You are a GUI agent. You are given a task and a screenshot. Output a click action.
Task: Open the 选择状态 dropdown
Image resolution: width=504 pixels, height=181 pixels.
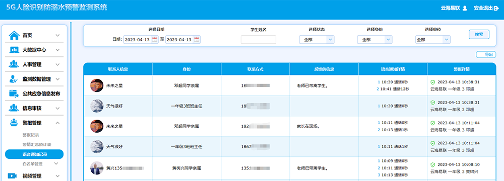(317, 40)
